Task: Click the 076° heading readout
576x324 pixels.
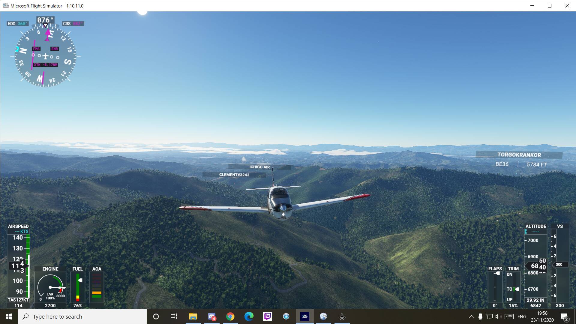Action: 45,20
